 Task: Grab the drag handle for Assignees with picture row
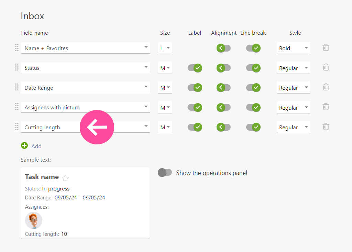click(x=17, y=107)
